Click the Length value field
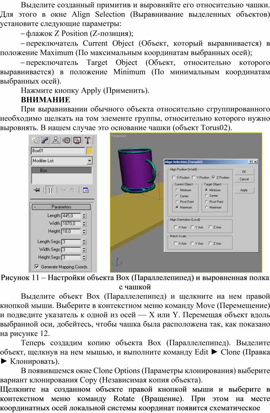This screenshot has width=270, height=413. pos(71,215)
